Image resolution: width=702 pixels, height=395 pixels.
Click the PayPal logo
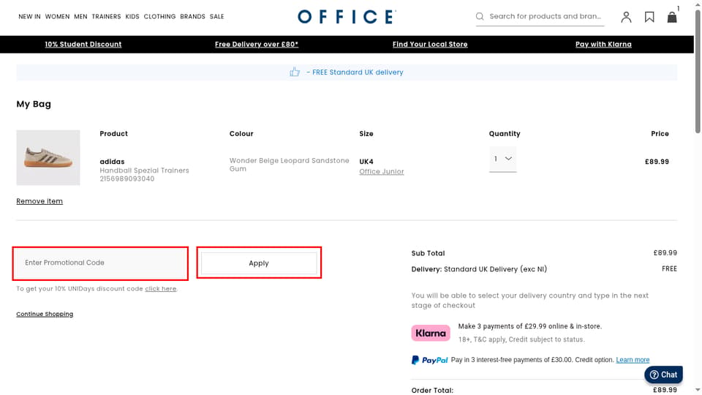(x=429, y=360)
